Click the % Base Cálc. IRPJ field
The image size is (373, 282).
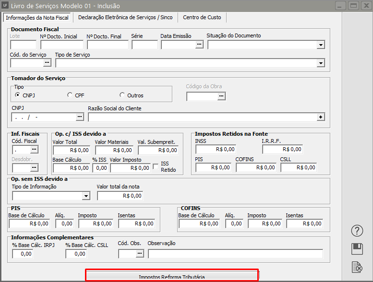click(23, 254)
